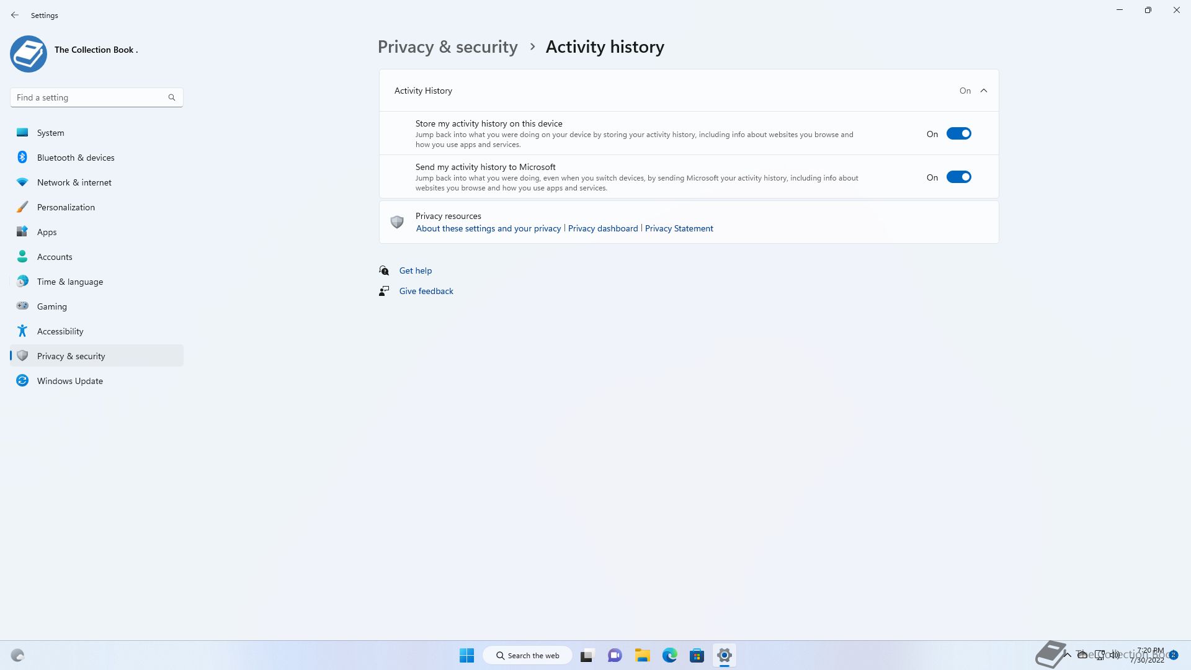Screen dimensions: 1191x670
Task: Click the Privacy resources shield icon
Action: 397,221
